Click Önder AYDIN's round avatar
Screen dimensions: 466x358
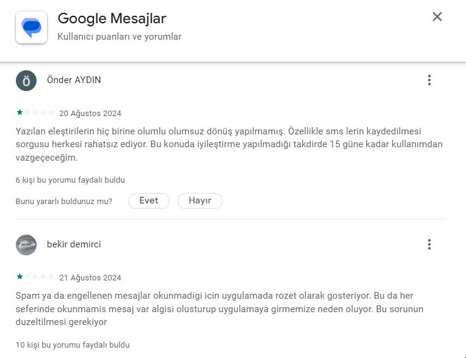click(x=26, y=81)
